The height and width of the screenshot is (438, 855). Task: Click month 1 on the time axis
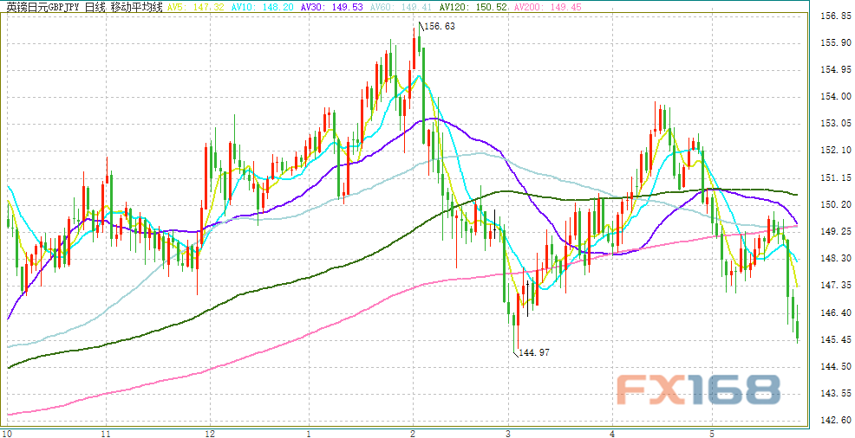pyautogui.click(x=309, y=431)
